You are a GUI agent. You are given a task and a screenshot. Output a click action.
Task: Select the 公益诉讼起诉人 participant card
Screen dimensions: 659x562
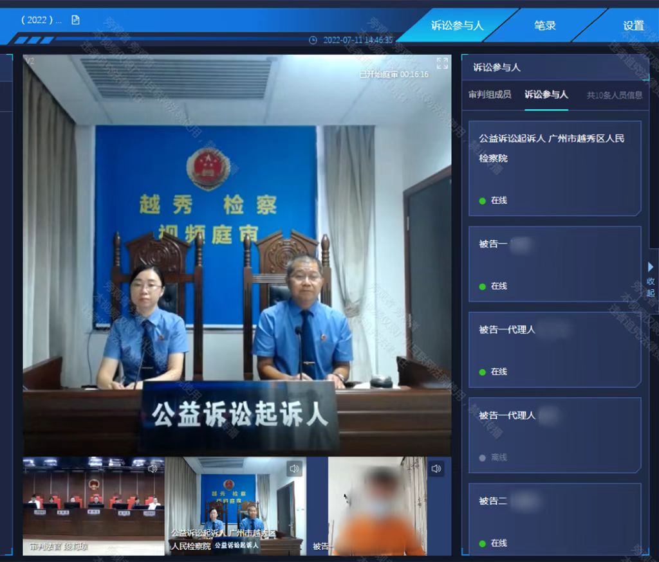coord(555,168)
